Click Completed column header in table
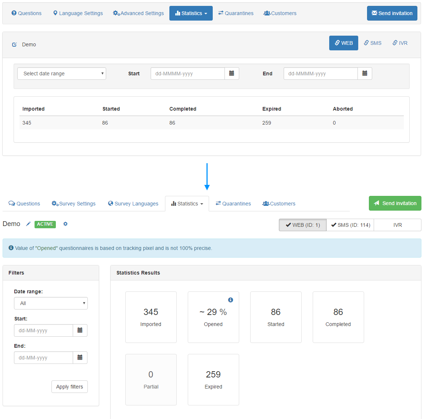The image size is (424, 419). point(183,109)
